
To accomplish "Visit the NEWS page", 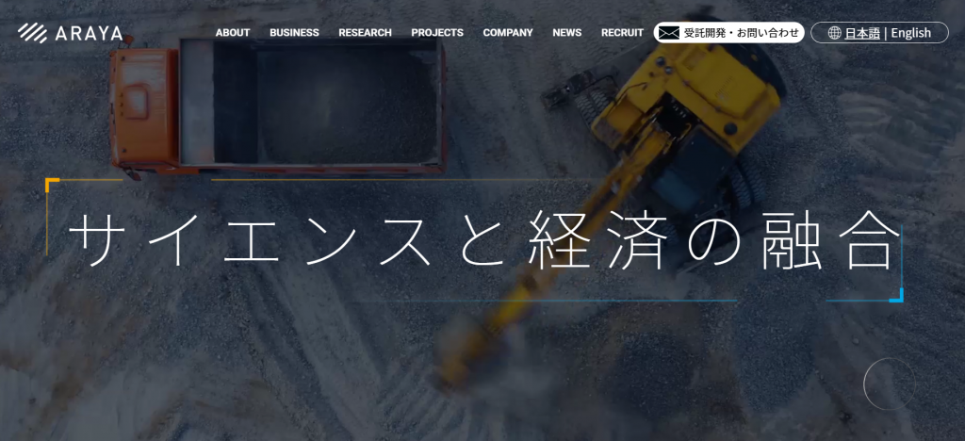I will (567, 33).
